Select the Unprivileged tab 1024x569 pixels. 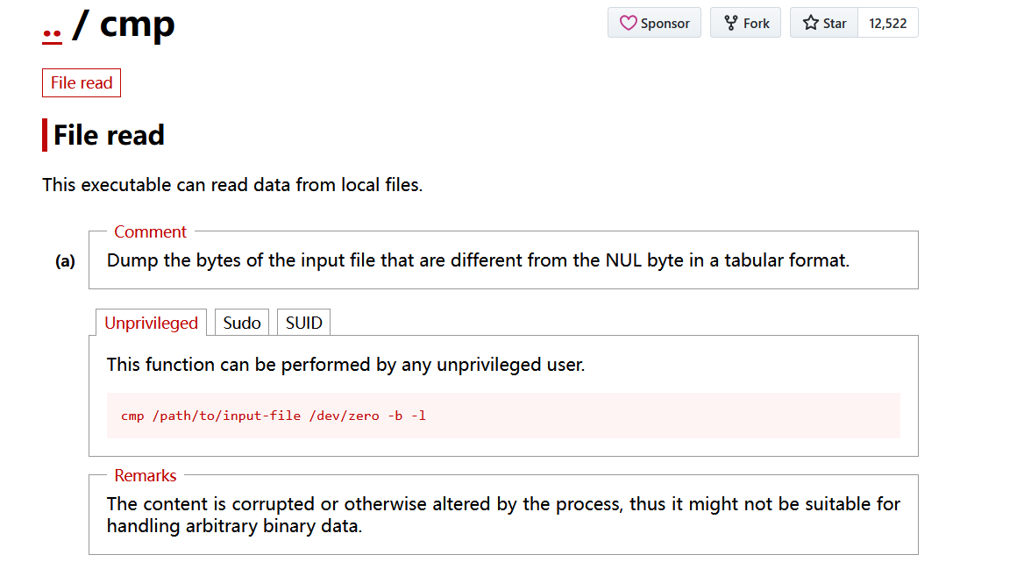[151, 323]
